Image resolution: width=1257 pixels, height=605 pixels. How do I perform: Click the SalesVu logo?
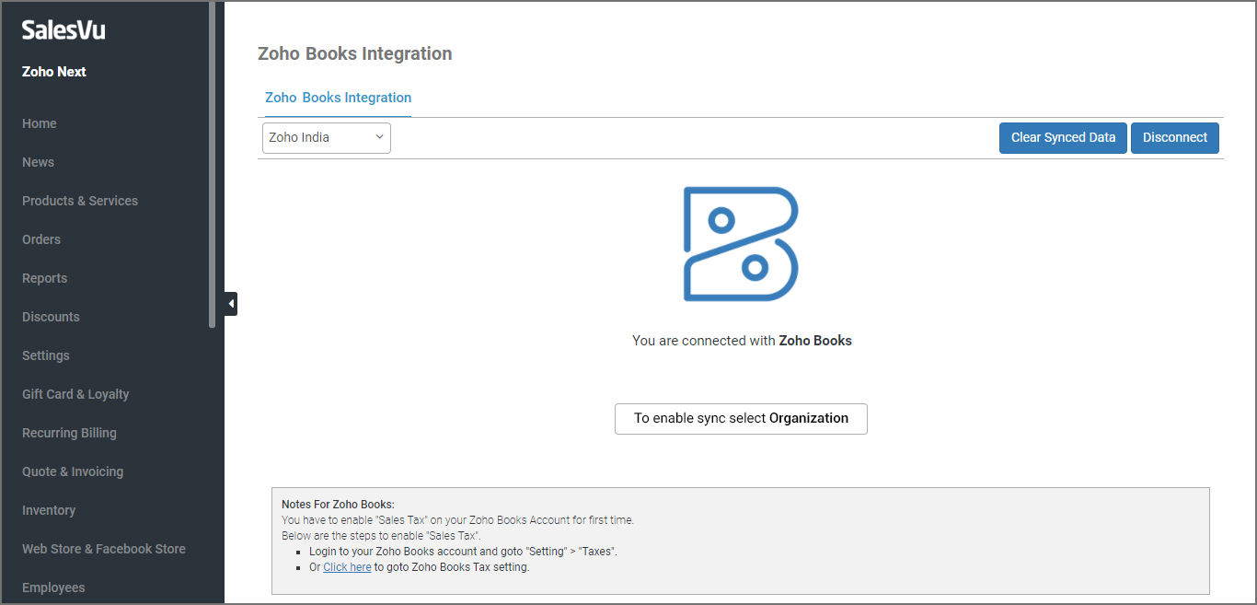63,30
